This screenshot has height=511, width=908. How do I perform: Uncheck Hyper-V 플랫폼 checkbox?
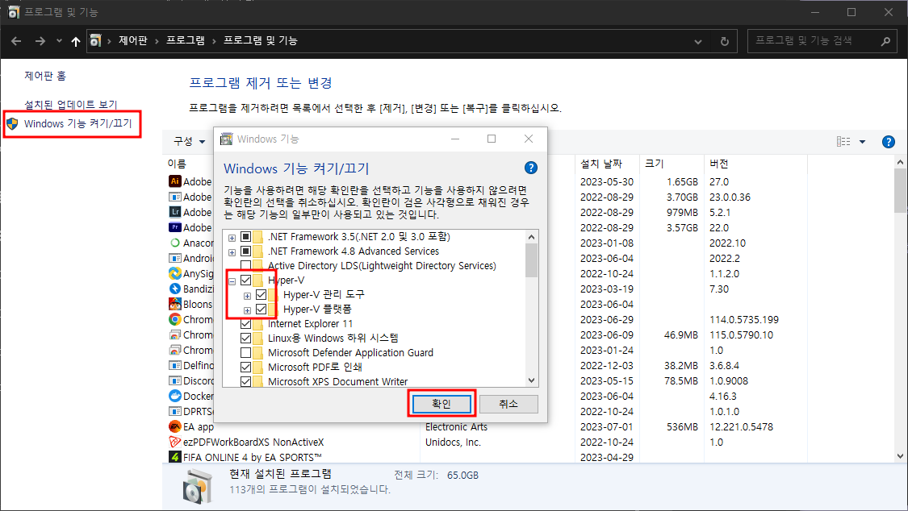pos(262,309)
